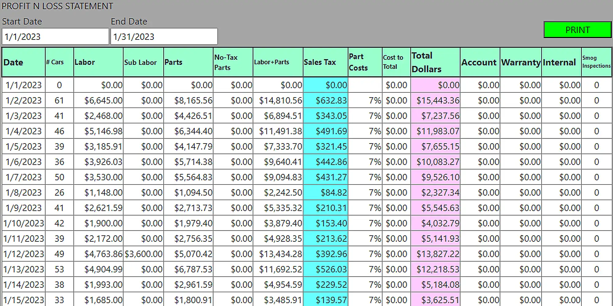The image size is (613, 306).
Task: Click sales tax cell $431.27
Action: pyautogui.click(x=326, y=177)
